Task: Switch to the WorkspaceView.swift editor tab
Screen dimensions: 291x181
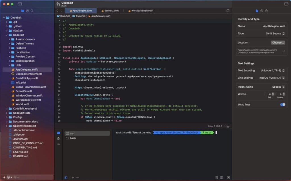Action: point(141,11)
